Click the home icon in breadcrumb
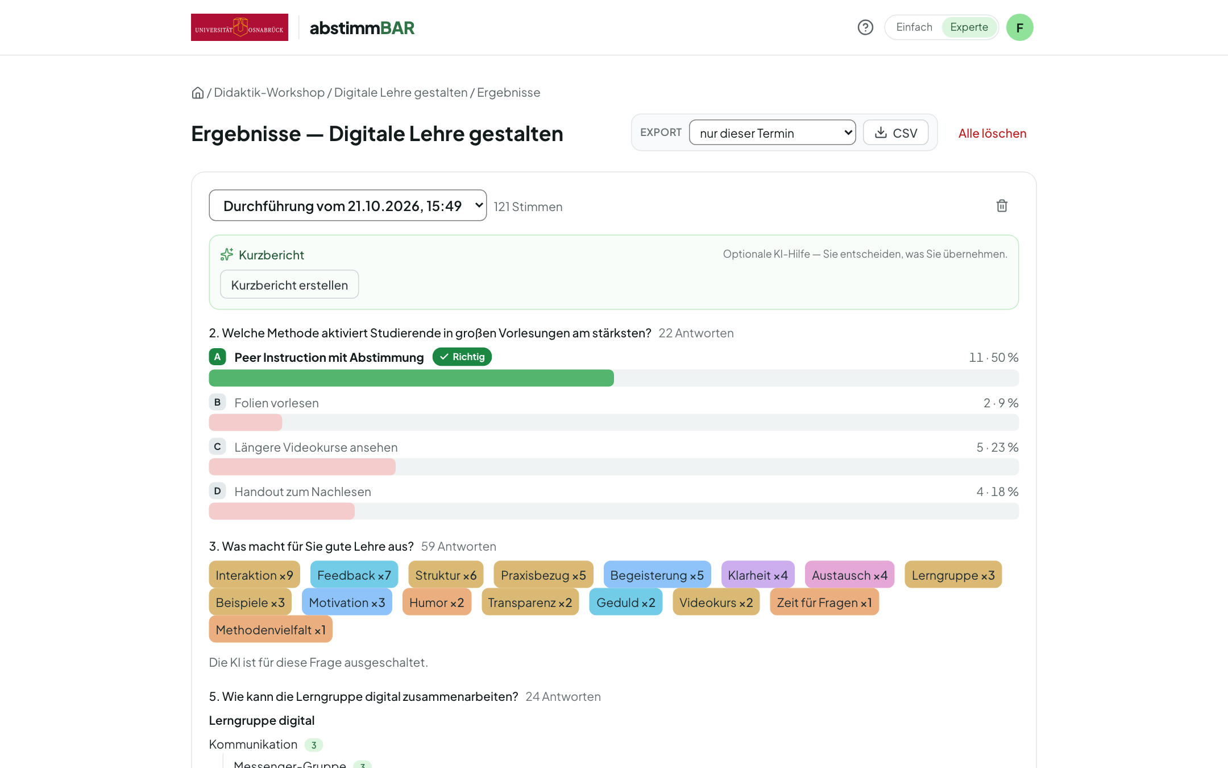 tap(197, 93)
